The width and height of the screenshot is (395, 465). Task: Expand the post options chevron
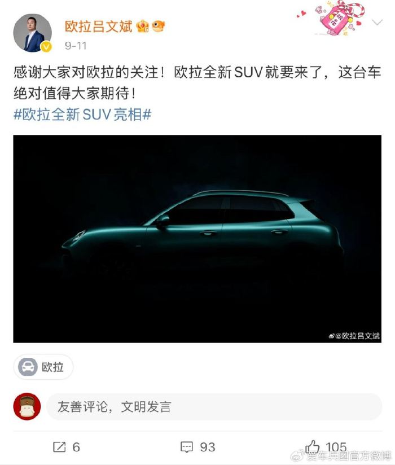[377, 22]
